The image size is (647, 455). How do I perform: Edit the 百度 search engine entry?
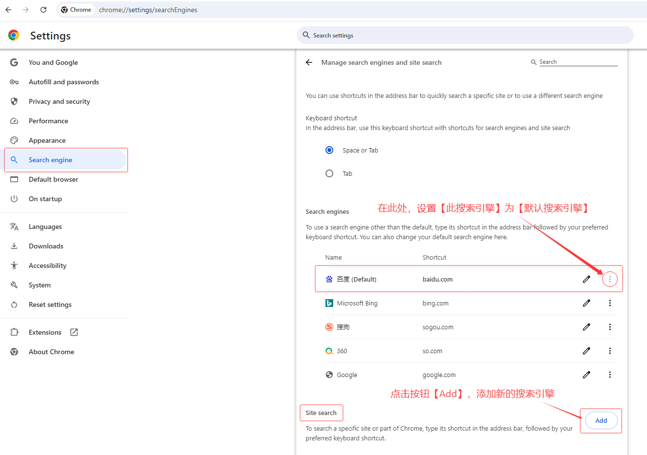(587, 279)
